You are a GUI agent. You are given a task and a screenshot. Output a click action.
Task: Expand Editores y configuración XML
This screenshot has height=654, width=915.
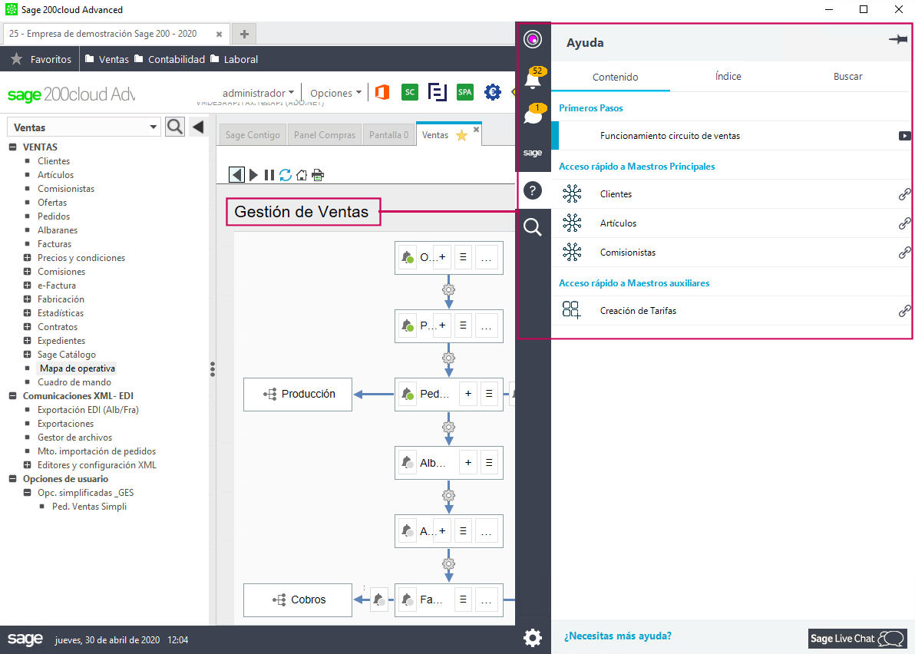click(27, 465)
